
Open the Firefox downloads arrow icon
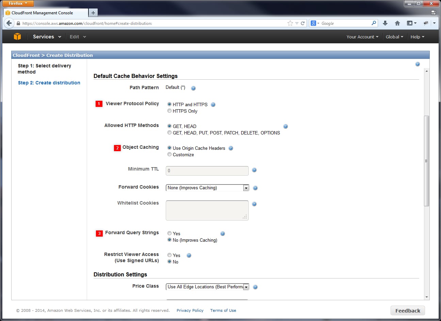point(385,23)
